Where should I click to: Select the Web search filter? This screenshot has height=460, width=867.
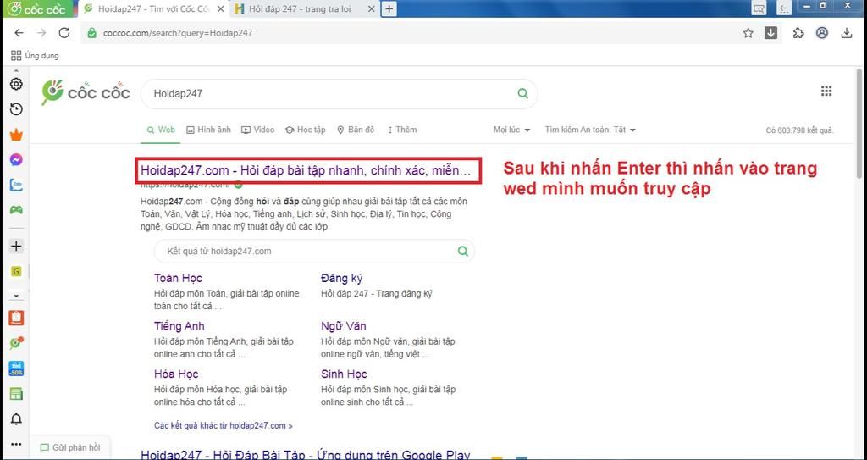tap(161, 130)
